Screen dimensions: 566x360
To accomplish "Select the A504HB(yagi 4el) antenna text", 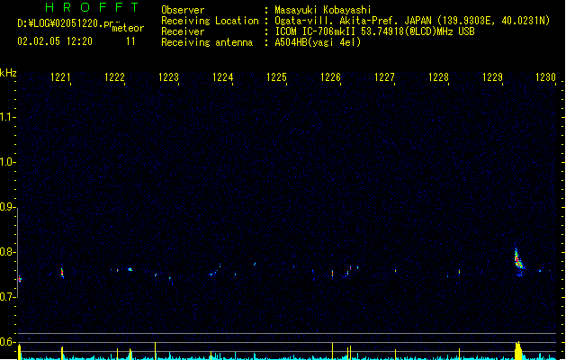I will coord(318,42).
